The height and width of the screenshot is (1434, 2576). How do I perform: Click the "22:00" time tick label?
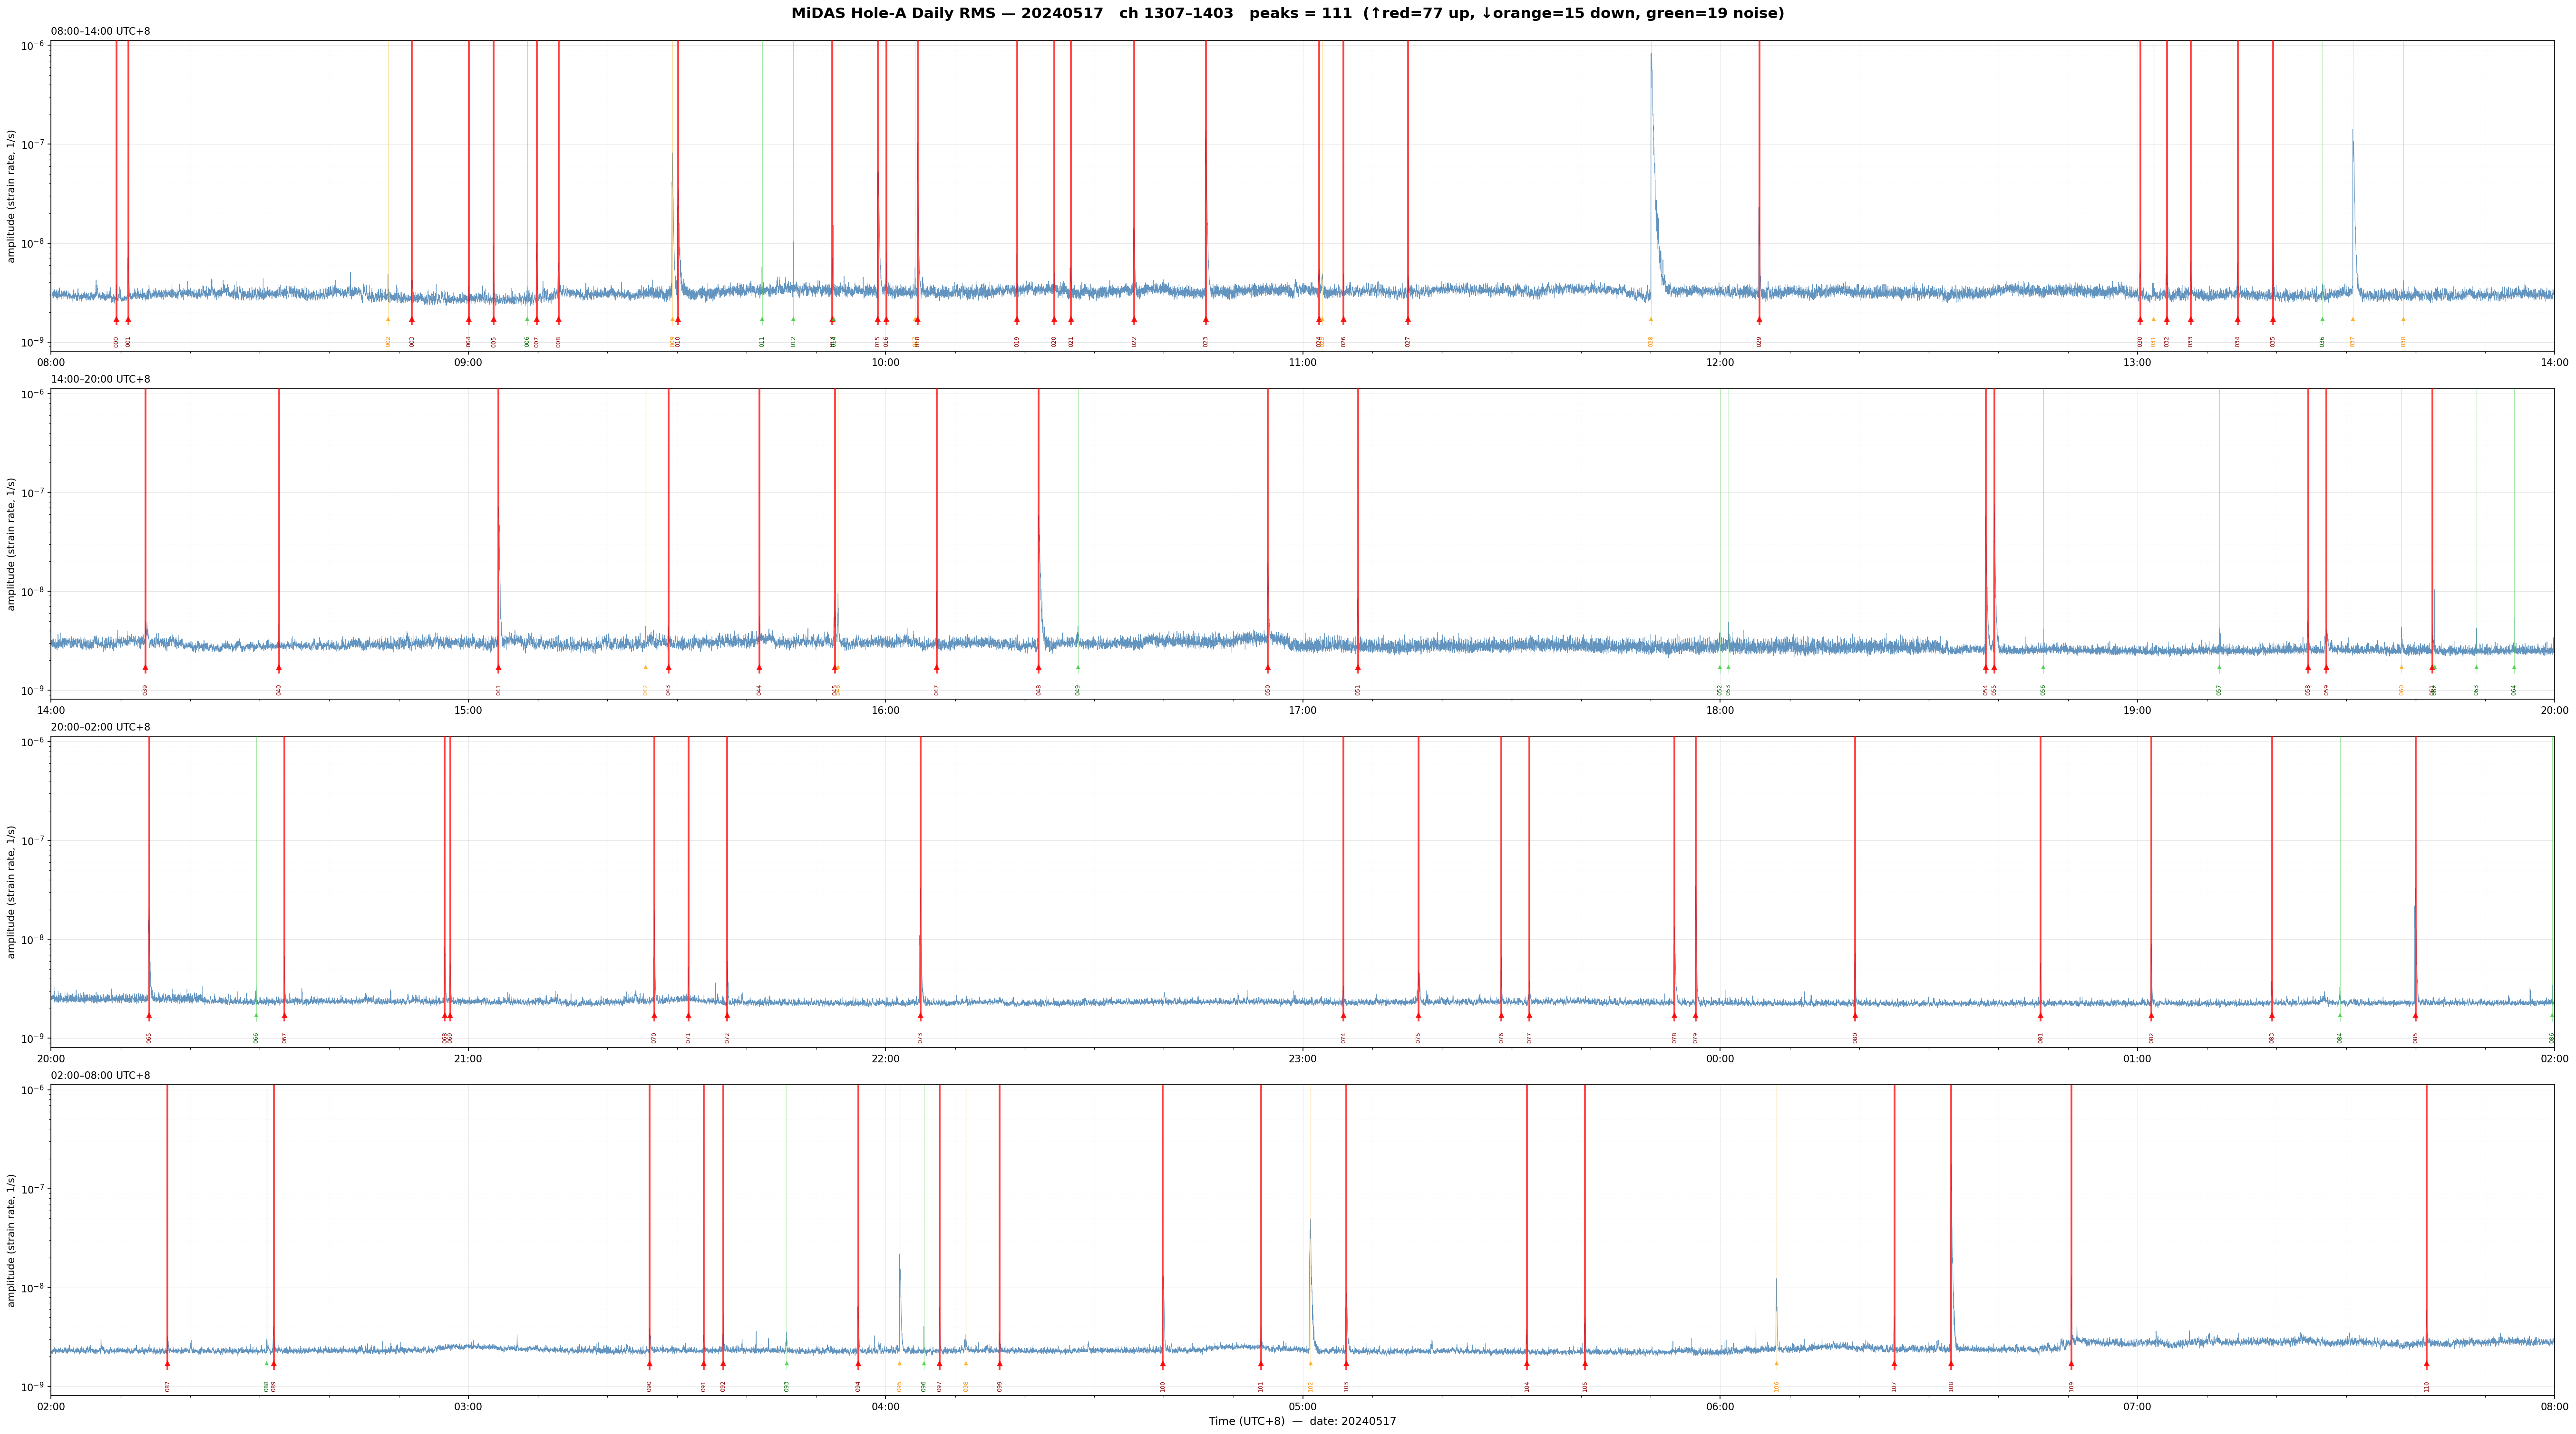885,1058
